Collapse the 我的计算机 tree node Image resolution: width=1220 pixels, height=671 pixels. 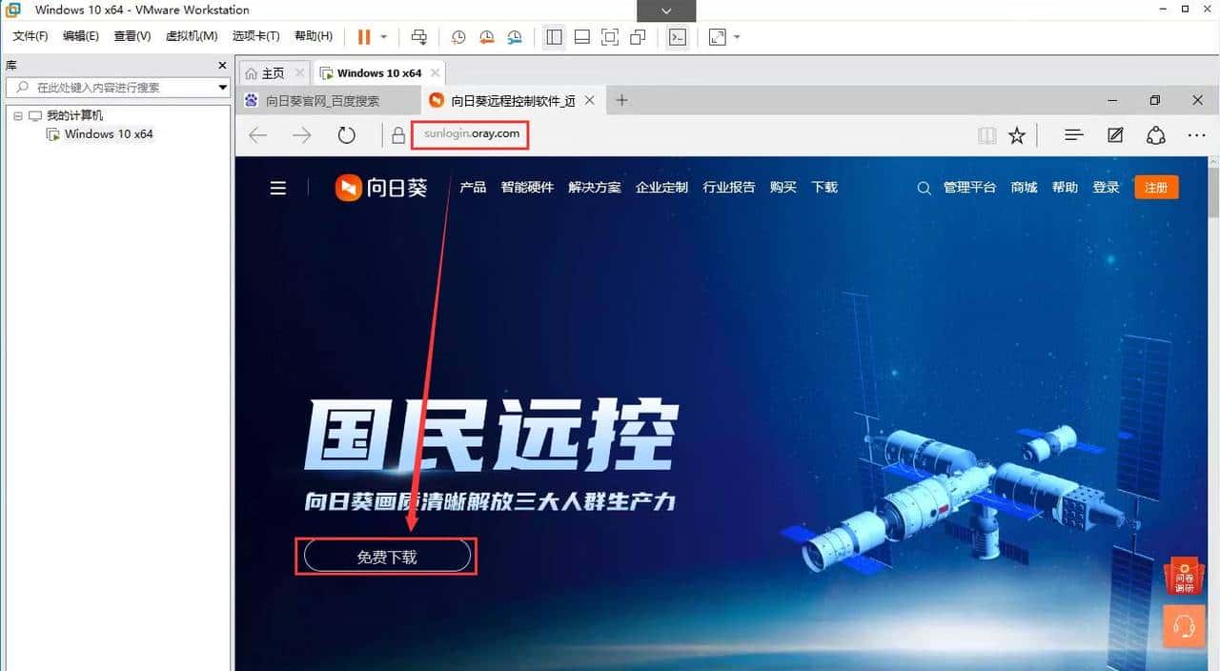17,115
